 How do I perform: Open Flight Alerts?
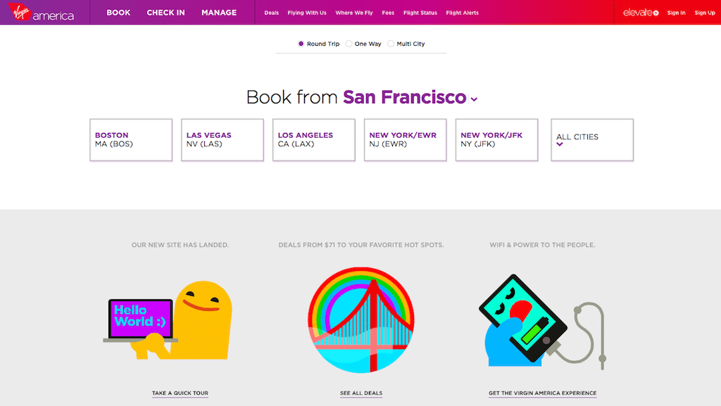[462, 13]
